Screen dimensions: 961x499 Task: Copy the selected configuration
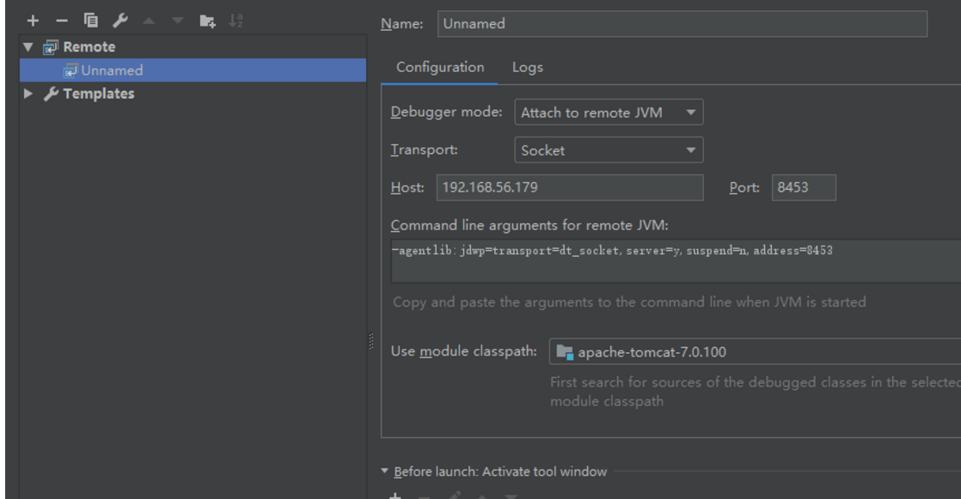91,21
